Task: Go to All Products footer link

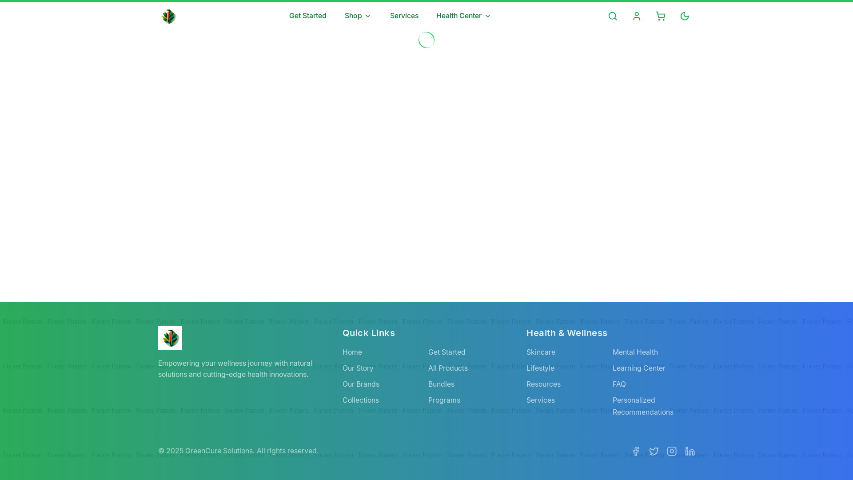Action: tap(448, 368)
